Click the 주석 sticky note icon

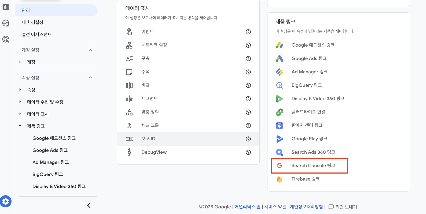(129, 72)
